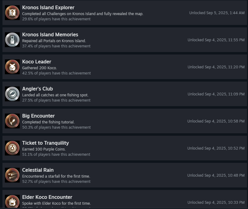
Task: Click the Big Encounter achievement icon
Action: click(x=12, y=121)
